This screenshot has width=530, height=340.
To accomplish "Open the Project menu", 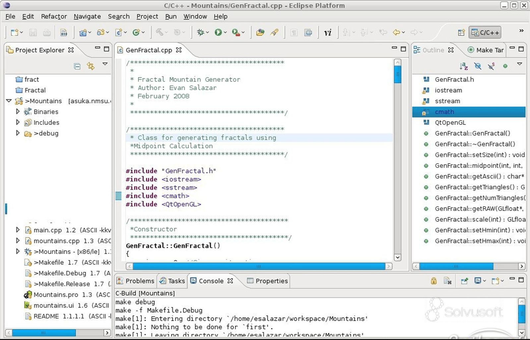I will (147, 17).
